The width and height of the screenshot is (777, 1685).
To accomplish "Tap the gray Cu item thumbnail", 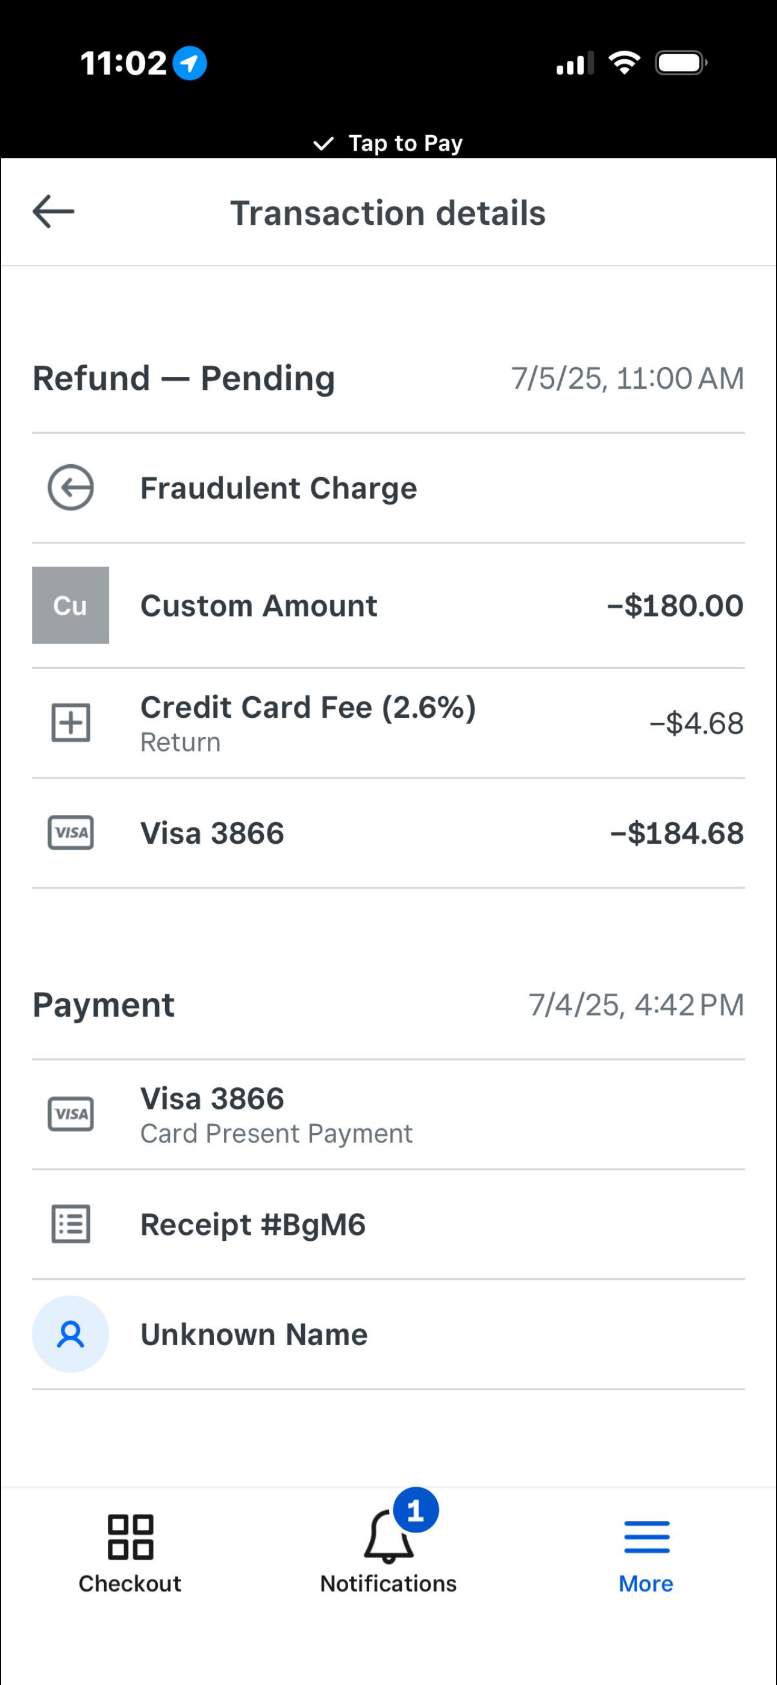I will [x=70, y=605].
